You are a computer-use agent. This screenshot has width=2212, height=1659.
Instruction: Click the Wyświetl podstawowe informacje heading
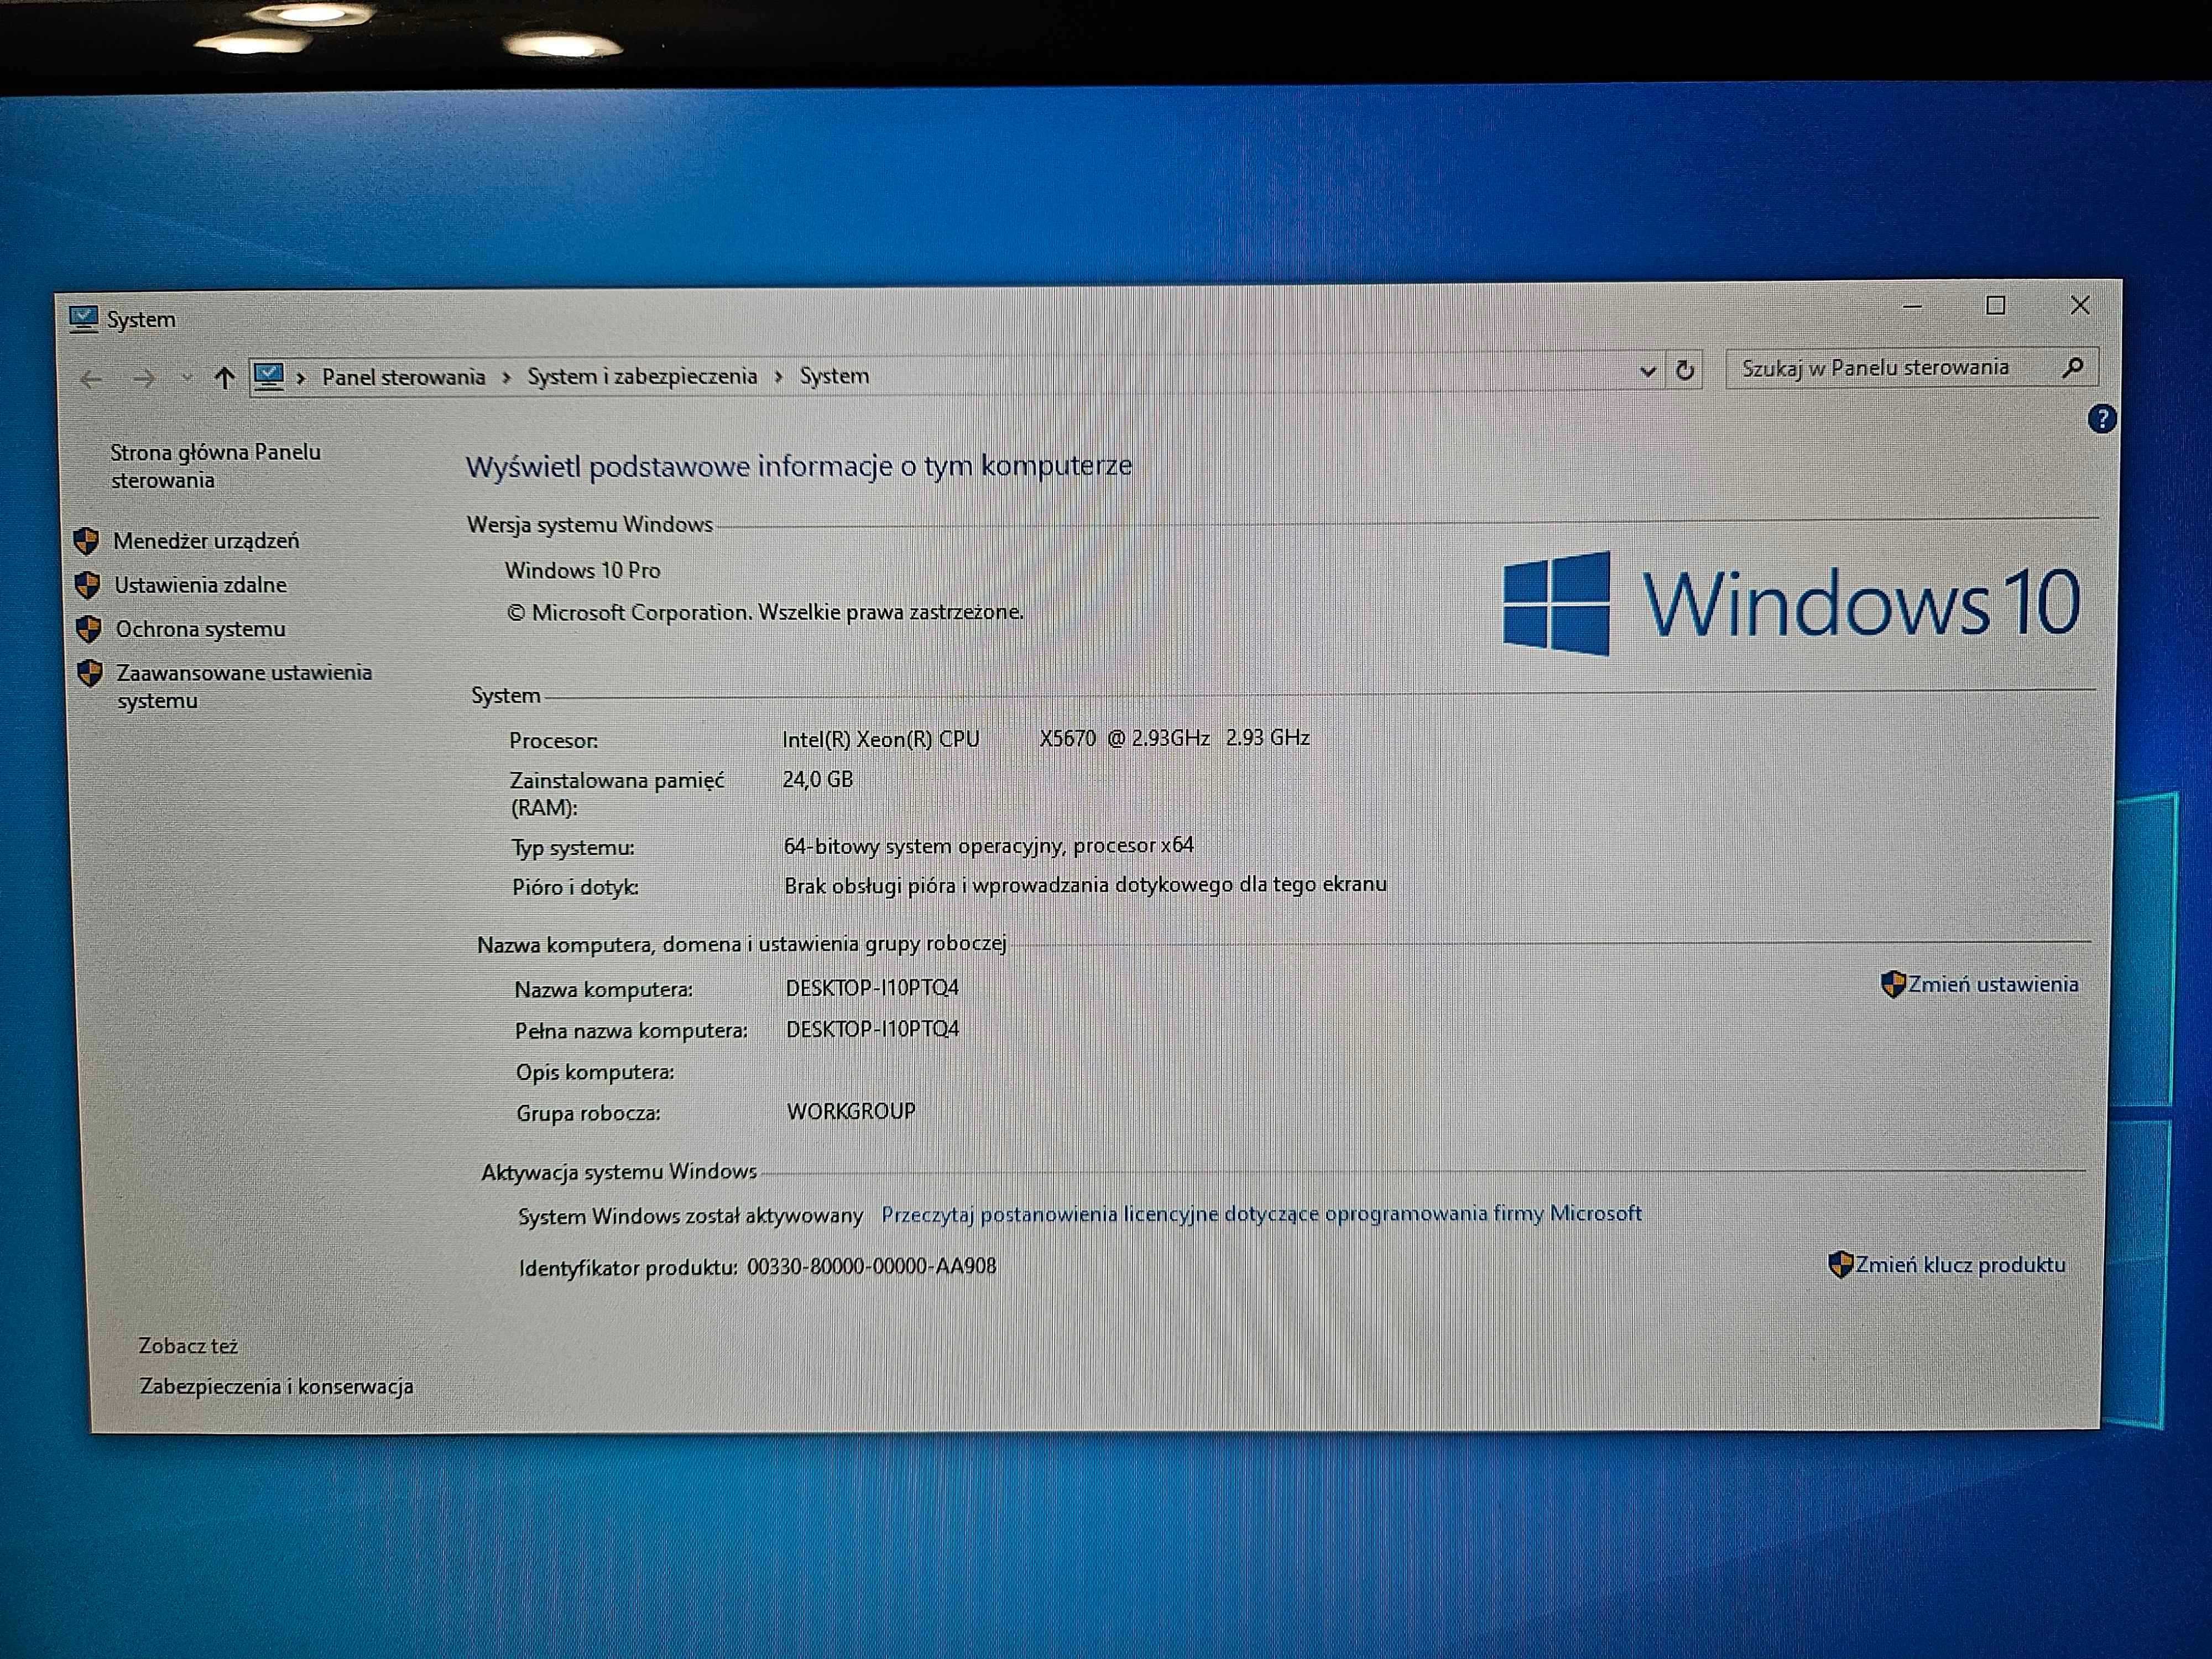click(798, 466)
